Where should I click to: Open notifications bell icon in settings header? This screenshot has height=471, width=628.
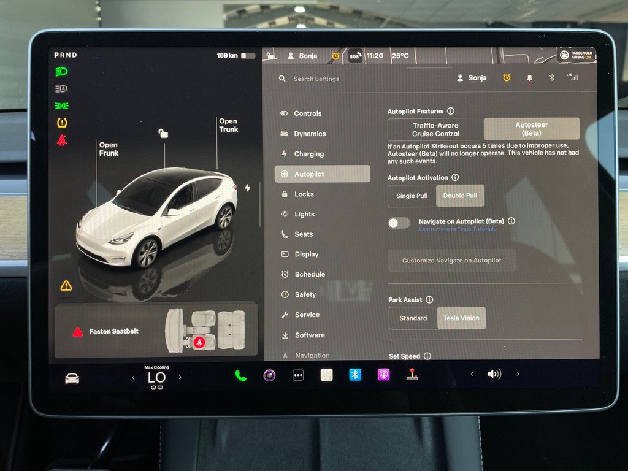pyautogui.click(x=529, y=78)
